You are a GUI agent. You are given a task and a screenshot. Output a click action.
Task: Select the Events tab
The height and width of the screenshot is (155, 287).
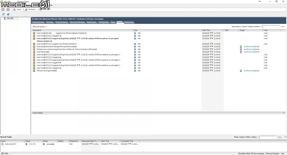120,23
